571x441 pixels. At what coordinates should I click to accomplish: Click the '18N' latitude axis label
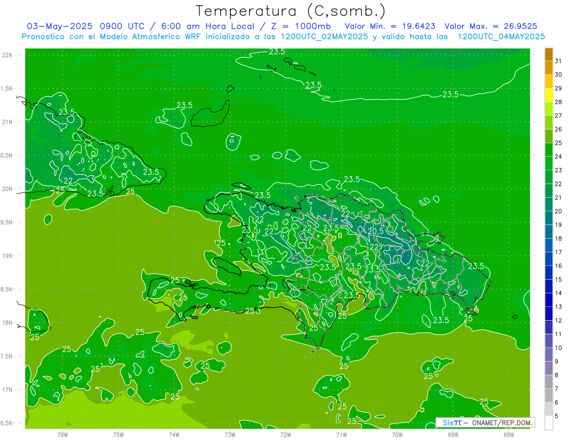tap(8, 323)
